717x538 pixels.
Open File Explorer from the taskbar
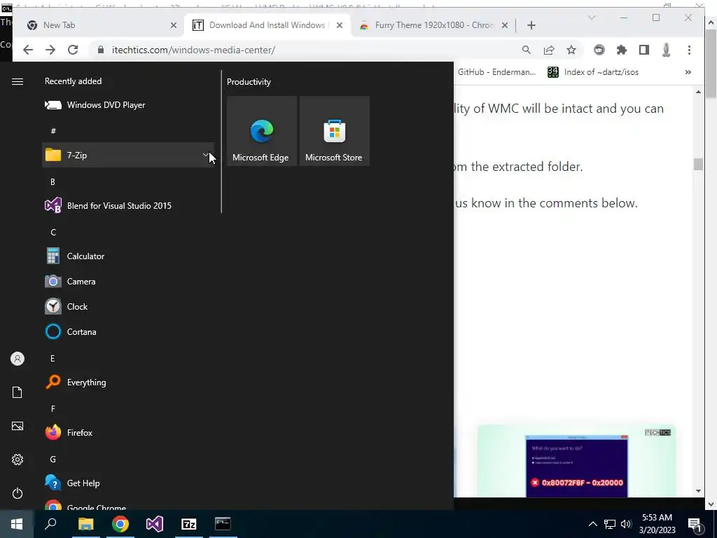85,524
